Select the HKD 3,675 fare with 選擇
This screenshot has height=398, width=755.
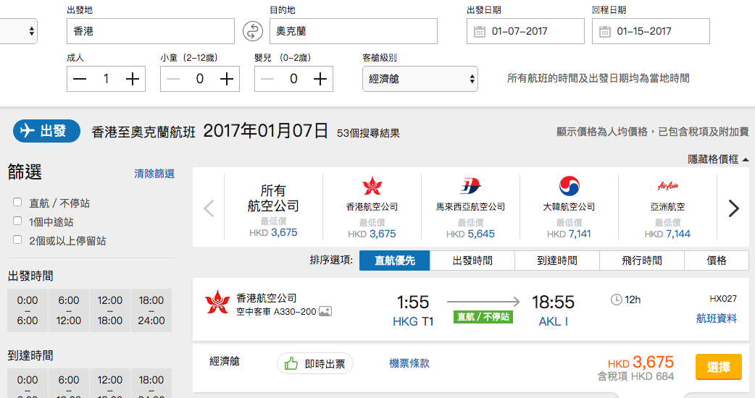(718, 367)
